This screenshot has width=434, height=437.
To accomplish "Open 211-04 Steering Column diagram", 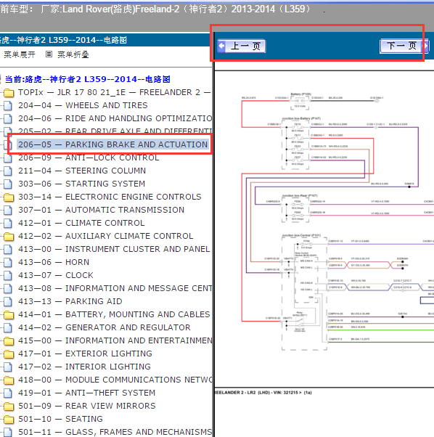I will tap(82, 171).
